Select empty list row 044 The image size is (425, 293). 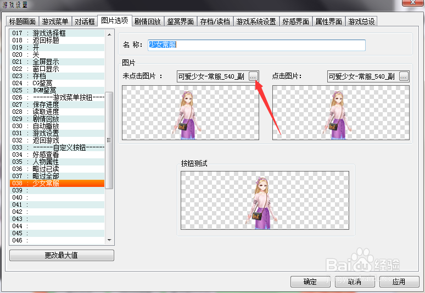click(x=57, y=226)
